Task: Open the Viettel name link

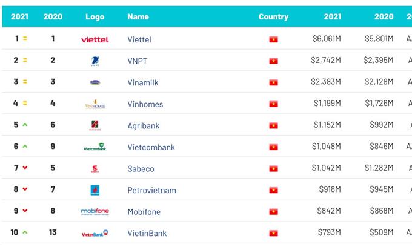Action: coord(139,39)
